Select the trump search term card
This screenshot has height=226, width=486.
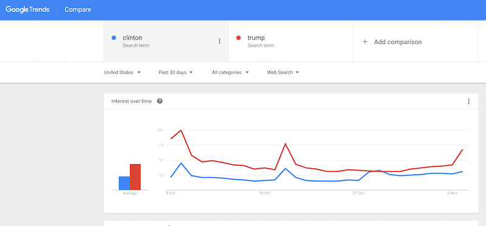(291, 41)
